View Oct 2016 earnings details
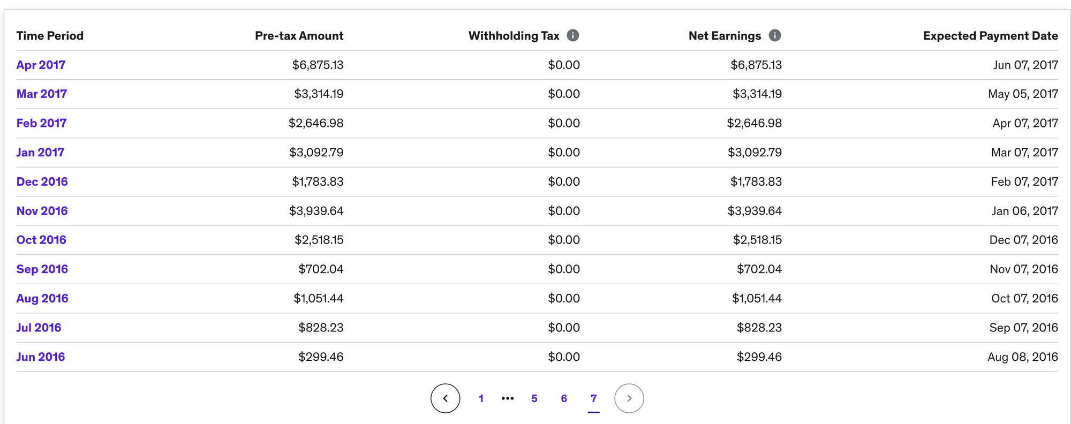Viewport: 1071px width, 424px height. 41,240
